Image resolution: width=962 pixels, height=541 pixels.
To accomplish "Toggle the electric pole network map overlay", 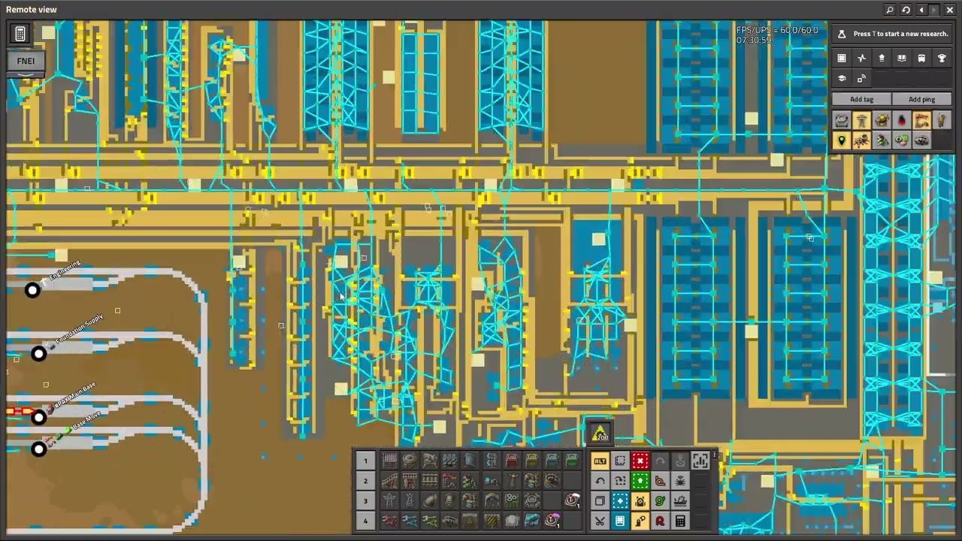I will [862, 120].
